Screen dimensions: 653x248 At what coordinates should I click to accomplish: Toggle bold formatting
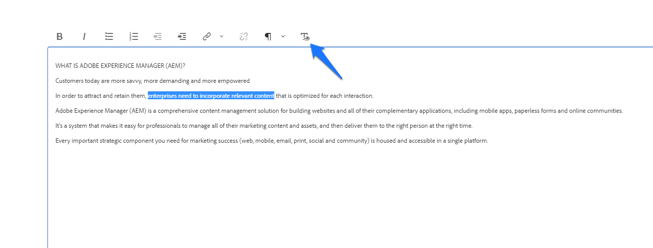(x=59, y=36)
